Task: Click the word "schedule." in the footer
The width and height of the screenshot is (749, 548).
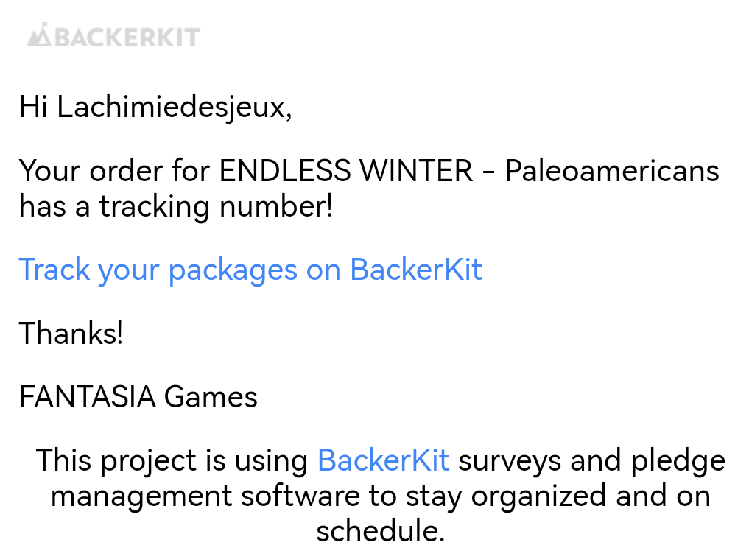Action: [x=380, y=530]
